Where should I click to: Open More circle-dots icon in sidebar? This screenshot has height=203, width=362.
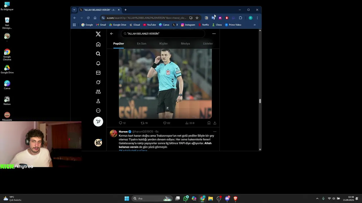(x=98, y=111)
